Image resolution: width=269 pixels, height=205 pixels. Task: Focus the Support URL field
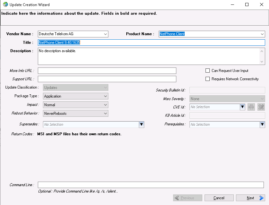pyautogui.click(x=107, y=79)
